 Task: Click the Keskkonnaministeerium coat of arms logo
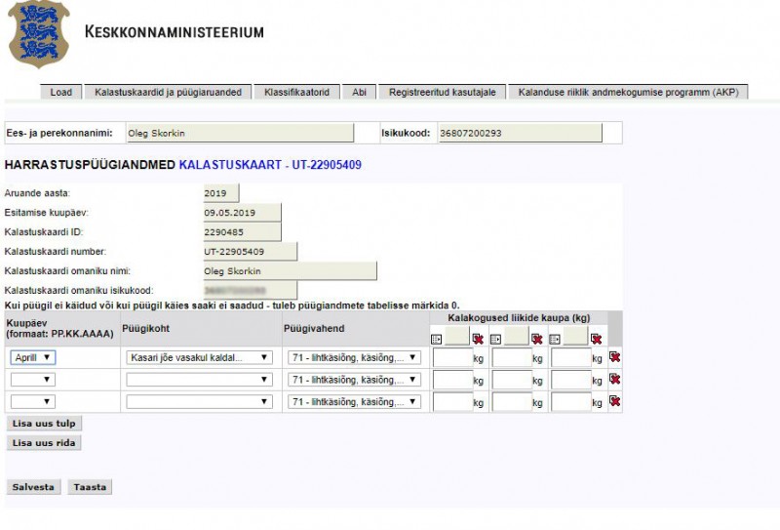pos(39,34)
